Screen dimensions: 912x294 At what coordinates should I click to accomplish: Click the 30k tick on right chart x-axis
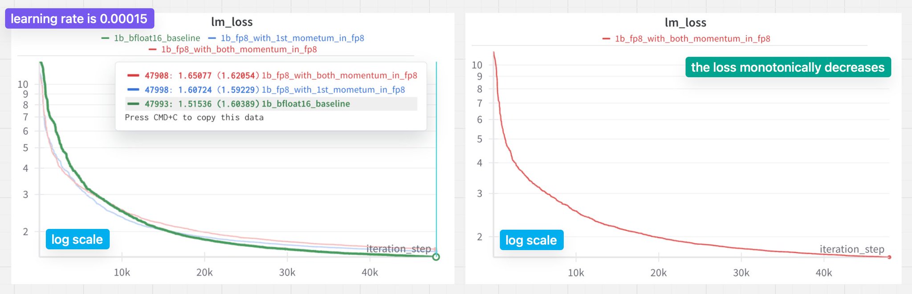click(741, 273)
